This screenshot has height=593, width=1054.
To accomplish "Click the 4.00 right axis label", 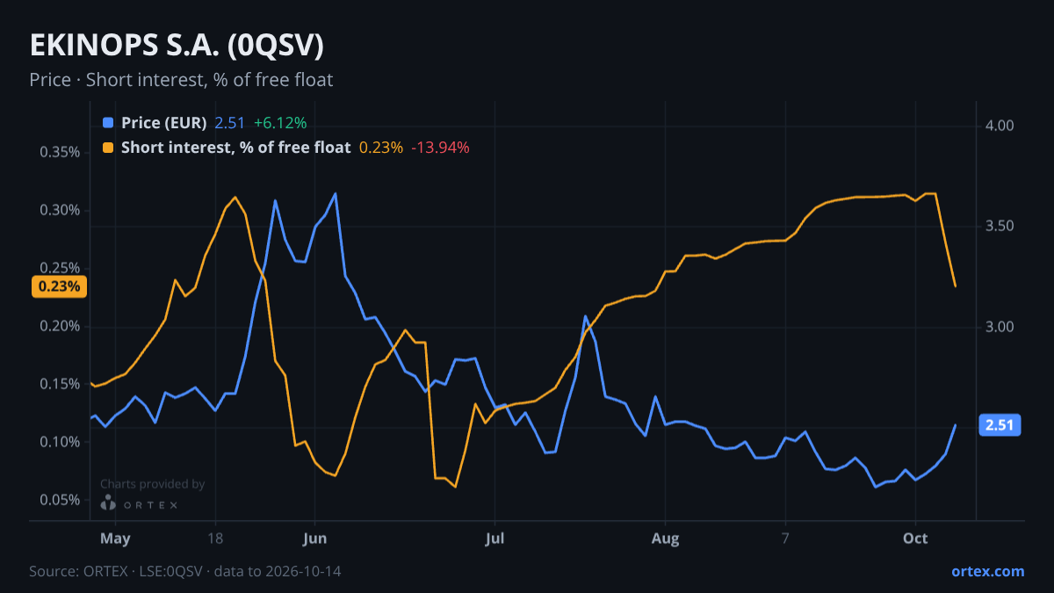I will [1000, 126].
